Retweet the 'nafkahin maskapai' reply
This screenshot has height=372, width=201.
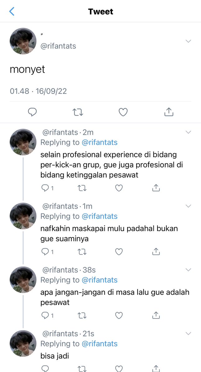(x=82, y=252)
